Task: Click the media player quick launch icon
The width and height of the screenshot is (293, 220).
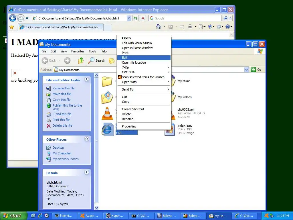Action: pos(47,216)
